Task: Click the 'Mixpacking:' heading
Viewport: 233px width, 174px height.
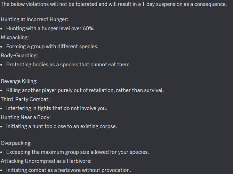Action: (15, 38)
